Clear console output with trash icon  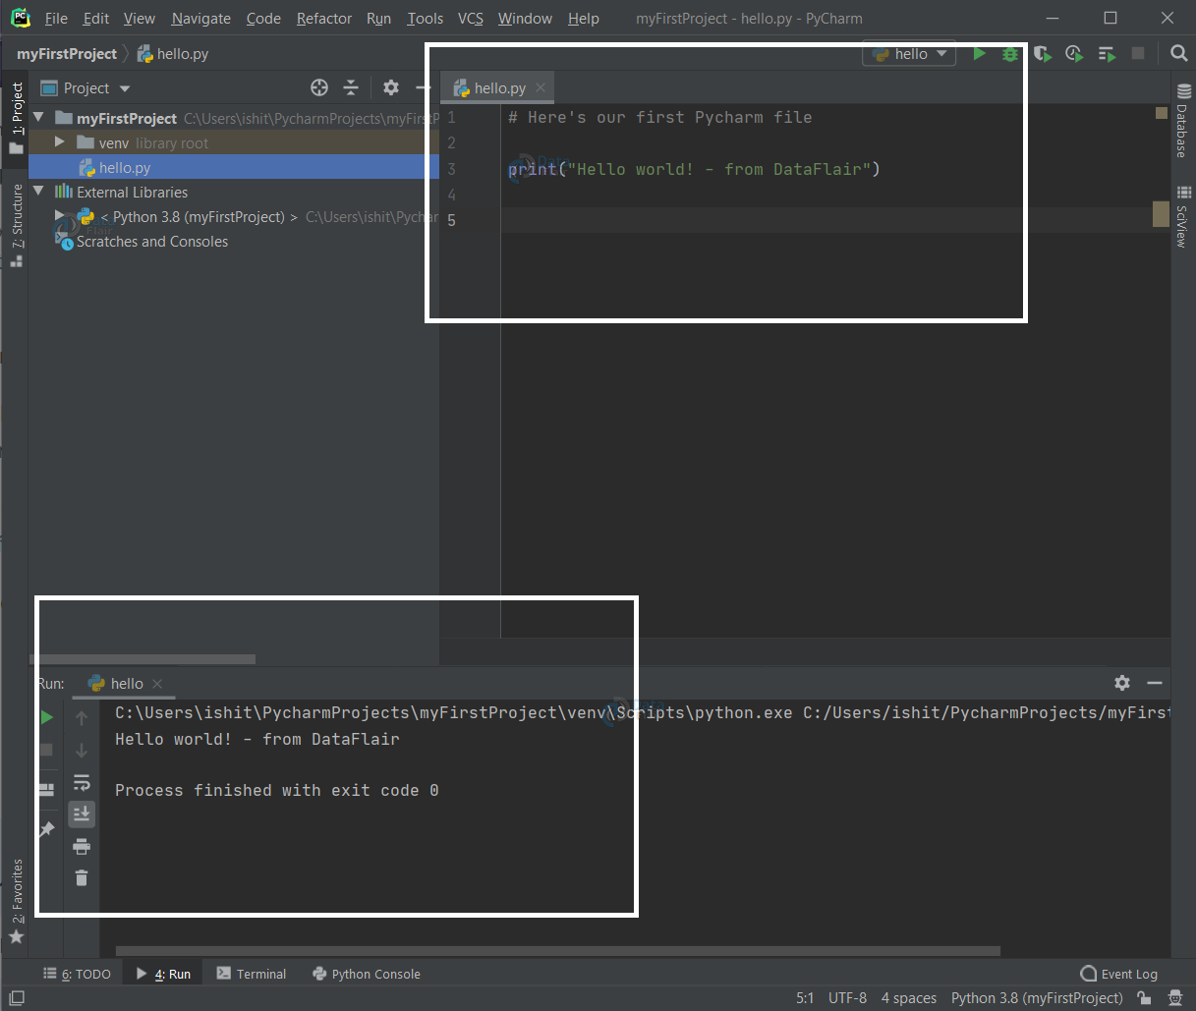82,877
